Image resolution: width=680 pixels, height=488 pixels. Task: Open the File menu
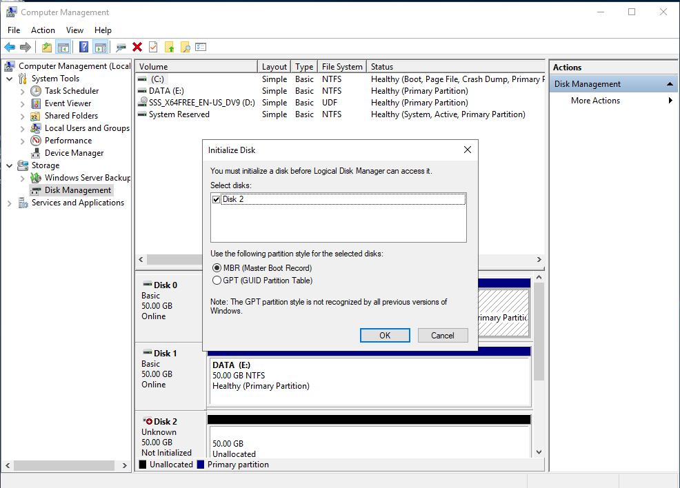pyautogui.click(x=14, y=30)
